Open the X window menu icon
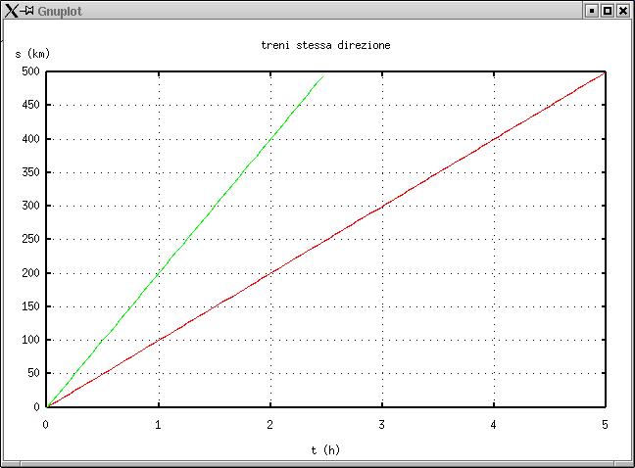Image resolution: width=635 pixels, height=468 pixels. 11,10
